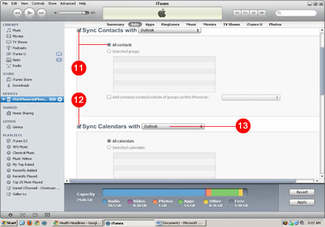The image size is (325, 227).
Task: Switch to the TV Shows tab
Action: 232,24
